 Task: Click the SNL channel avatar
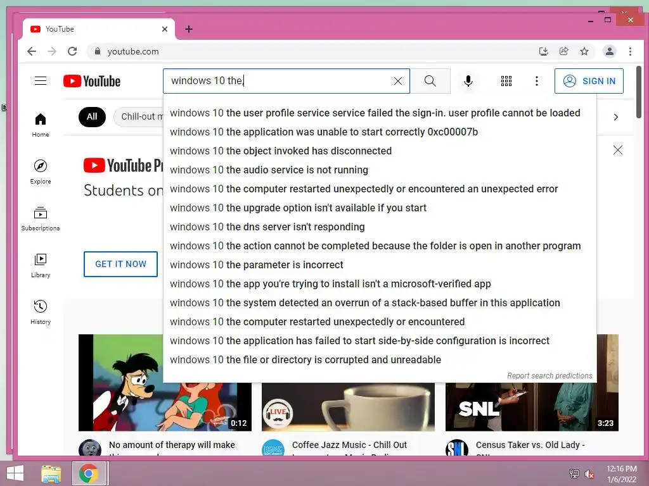click(x=457, y=448)
